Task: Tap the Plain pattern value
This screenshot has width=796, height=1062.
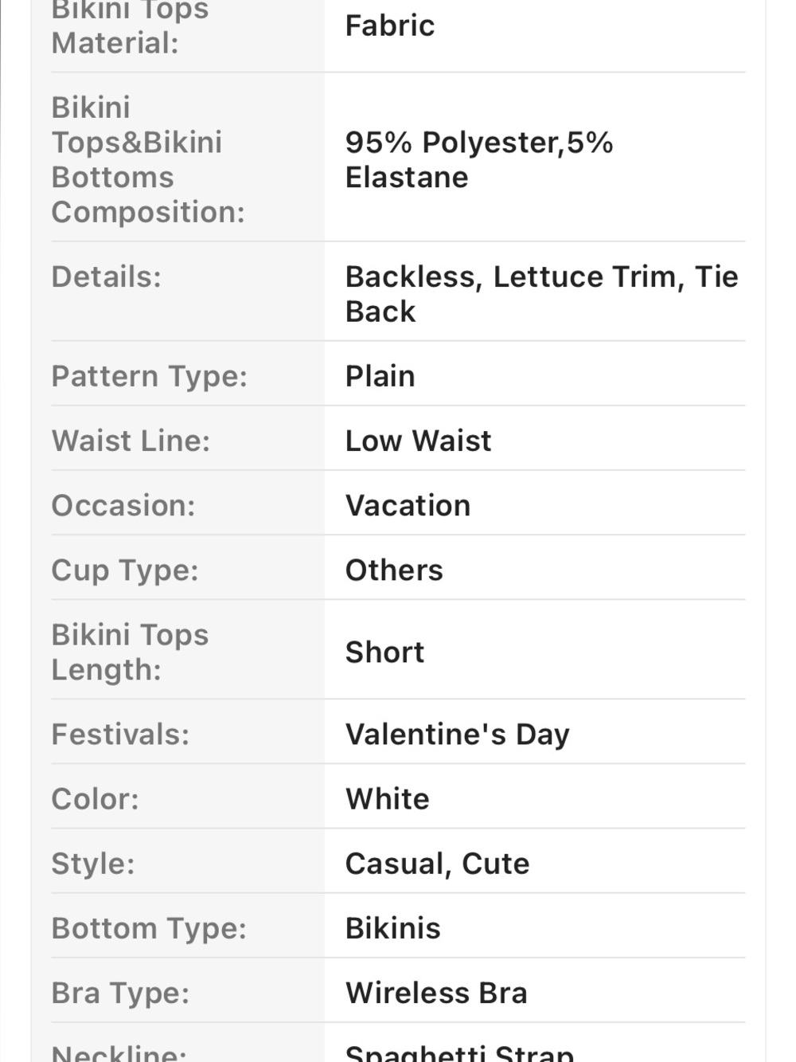Action: point(380,376)
